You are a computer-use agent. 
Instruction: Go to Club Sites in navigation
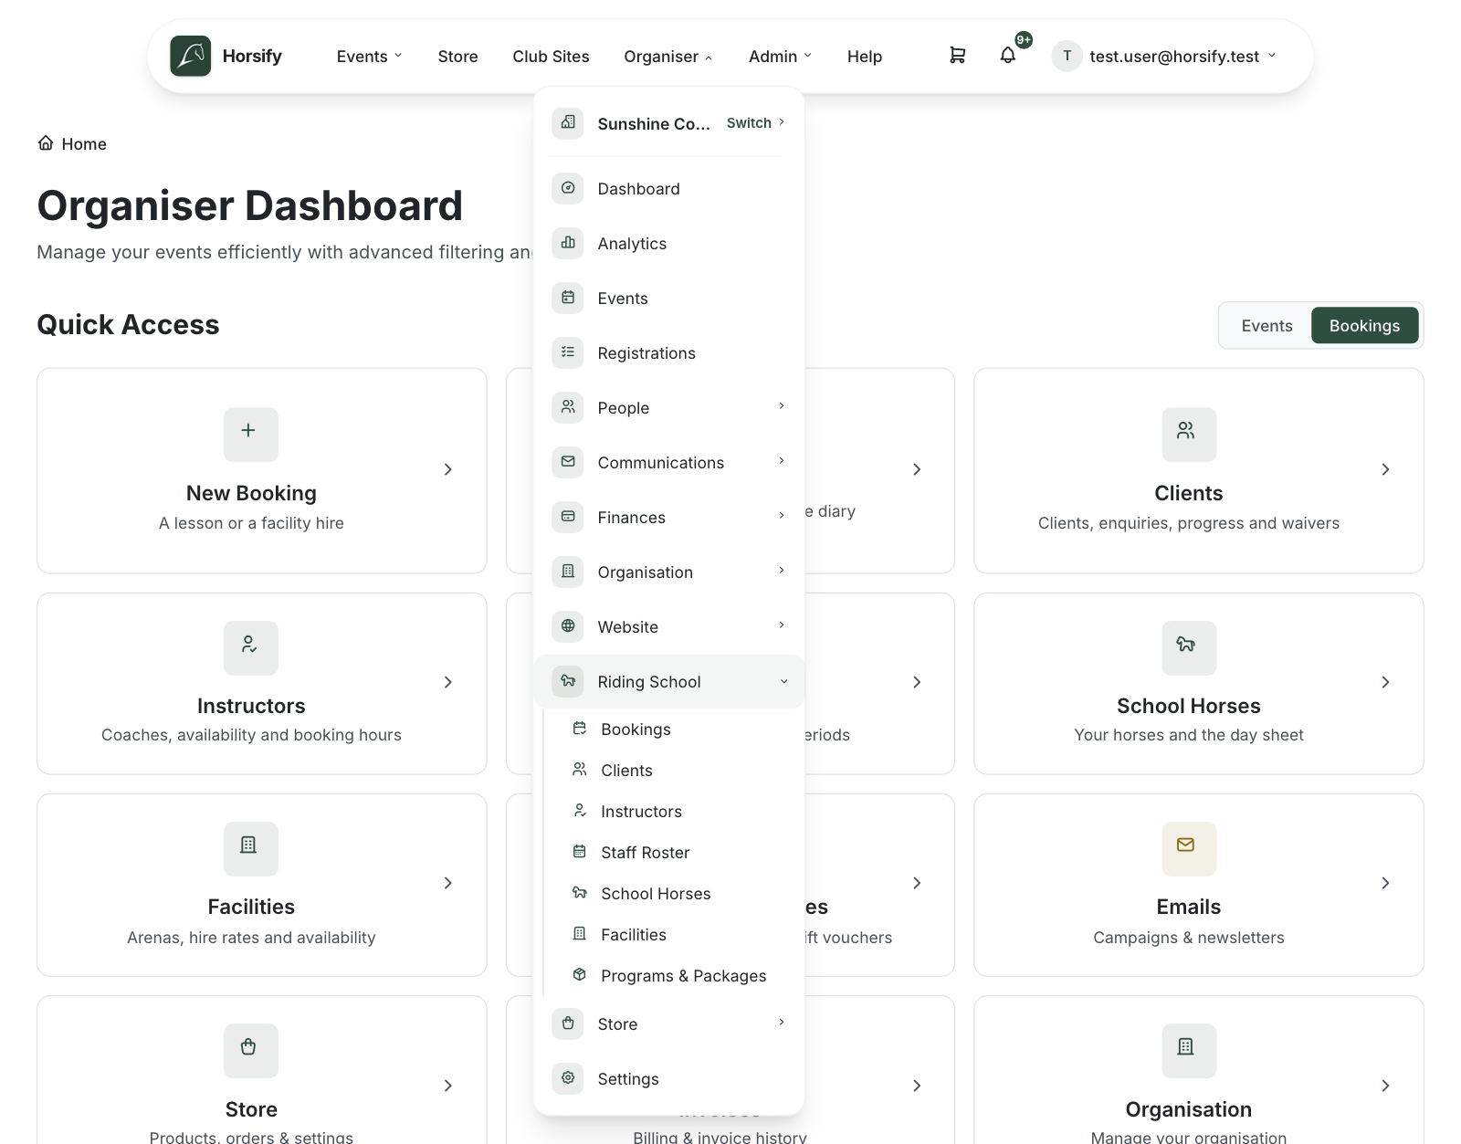coord(551,57)
